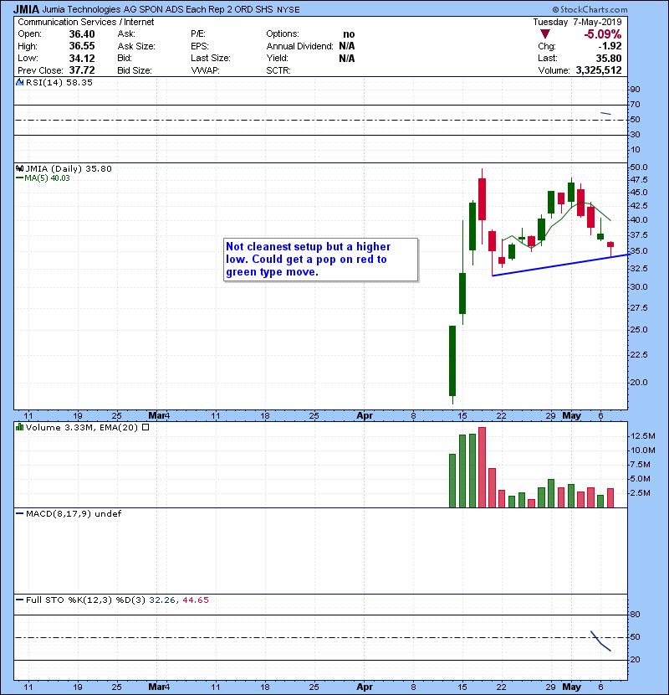This screenshot has width=669, height=695.
Task: Click the stochastic %K value 32.26
Action: (162, 600)
